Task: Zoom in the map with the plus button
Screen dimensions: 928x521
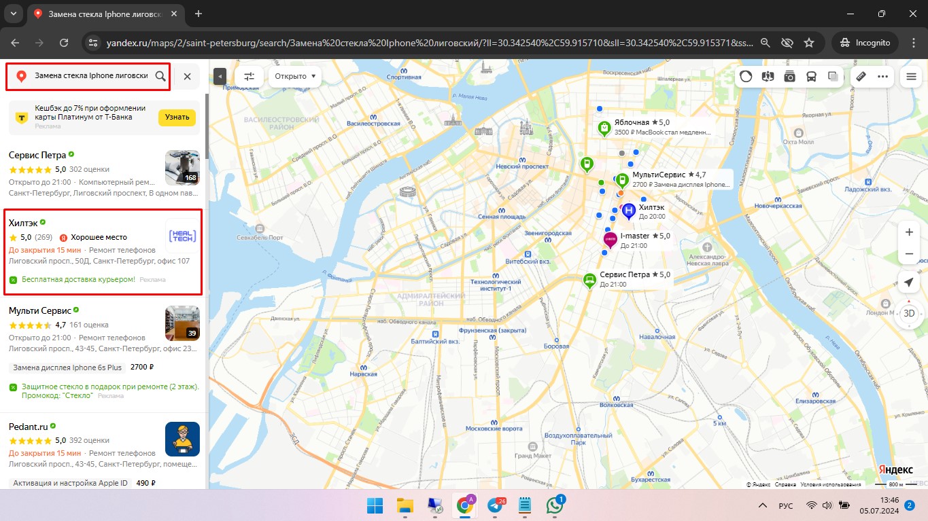Action: (x=909, y=232)
